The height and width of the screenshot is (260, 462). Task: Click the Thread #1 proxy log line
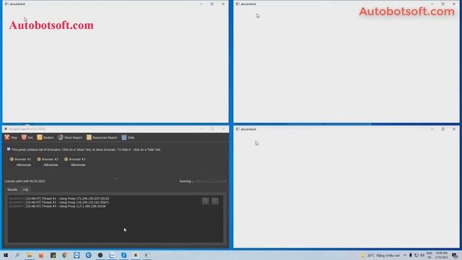click(x=59, y=199)
